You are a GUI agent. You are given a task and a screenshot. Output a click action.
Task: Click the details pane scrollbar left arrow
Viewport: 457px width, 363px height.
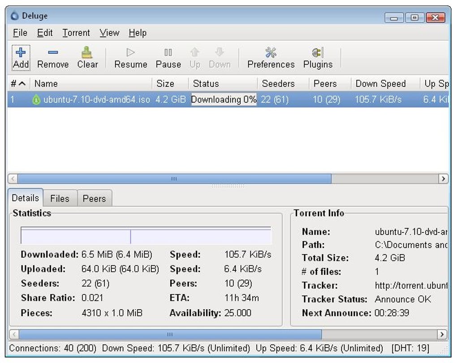pos(14,334)
